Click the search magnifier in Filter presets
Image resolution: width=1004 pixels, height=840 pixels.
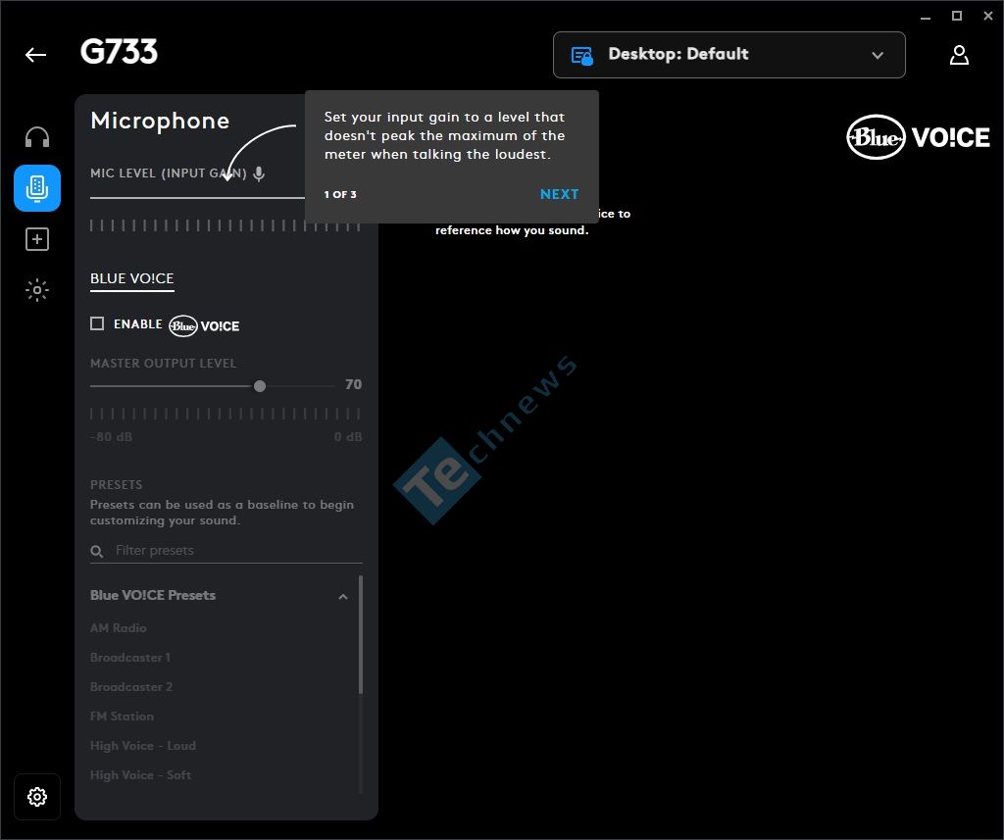[97, 551]
